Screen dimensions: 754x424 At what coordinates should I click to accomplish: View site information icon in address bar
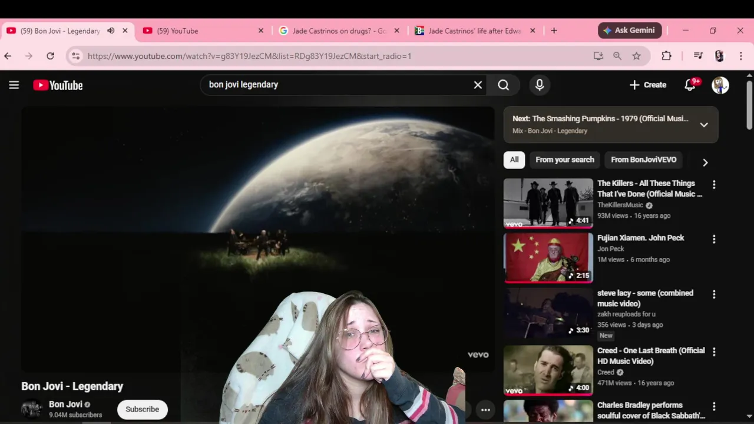[x=75, y=56]
